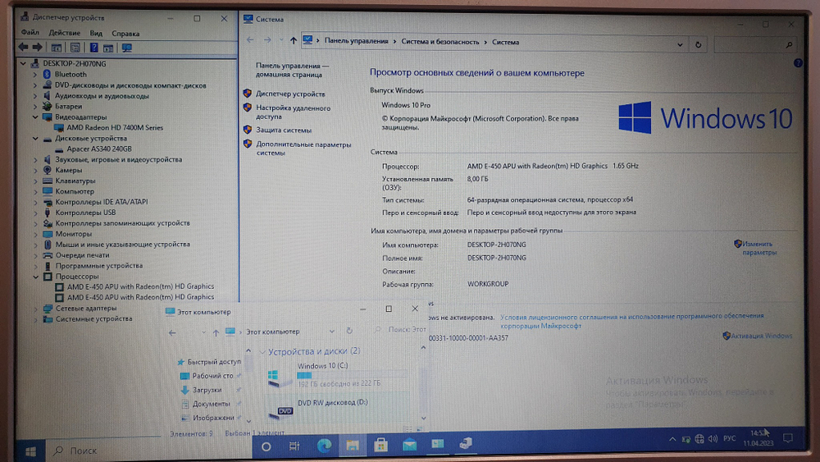Click Forward arrow in Device Manager toolbar

tap(37, 48)
